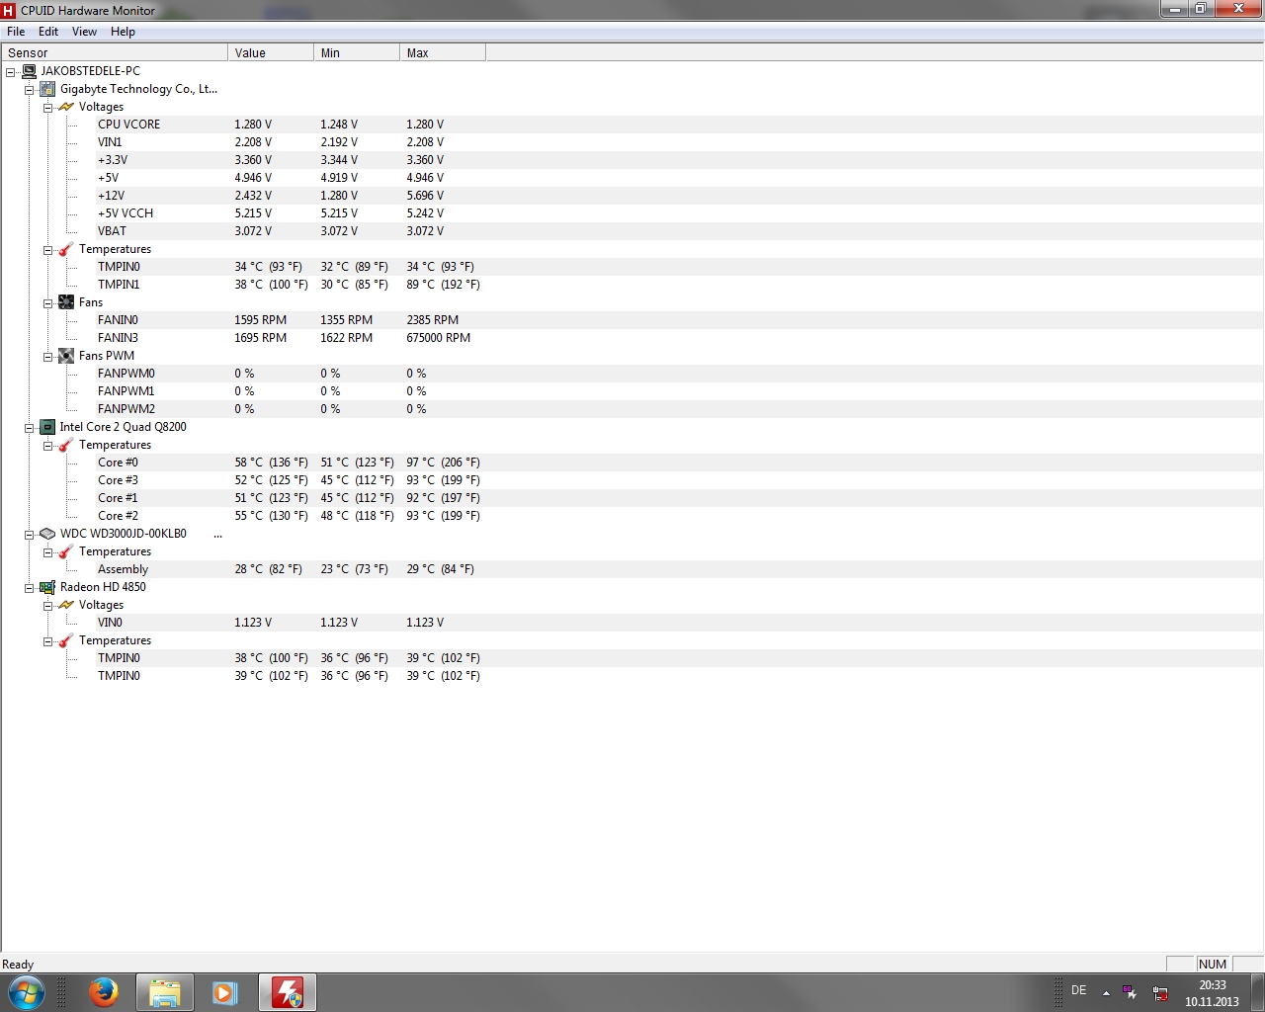Open Windows Media Player from the taskbar
1265x1012 pixels.
coord(225,992)
